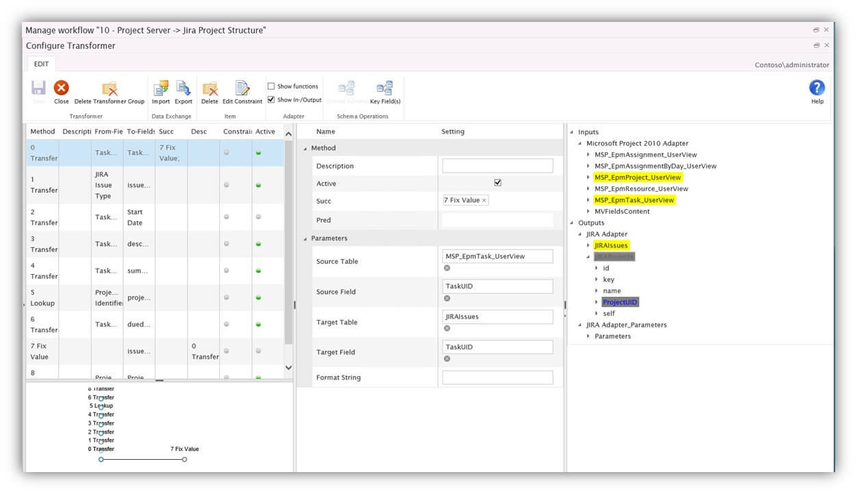Click the red Close icon in the ribbon

pos(62,88)
